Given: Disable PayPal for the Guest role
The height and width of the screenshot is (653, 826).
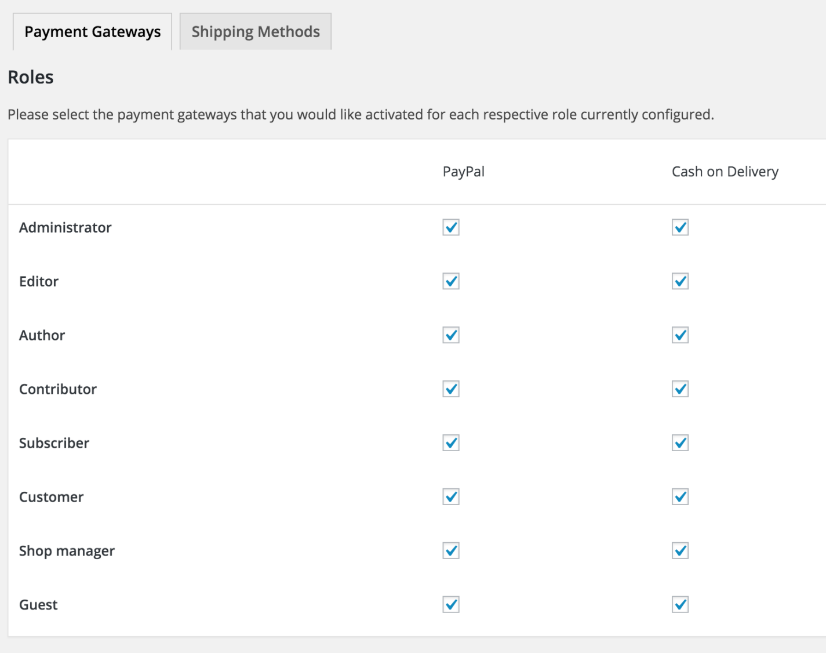Looking at the screenshot, I should pyautogui.click(x=451, y=604).
